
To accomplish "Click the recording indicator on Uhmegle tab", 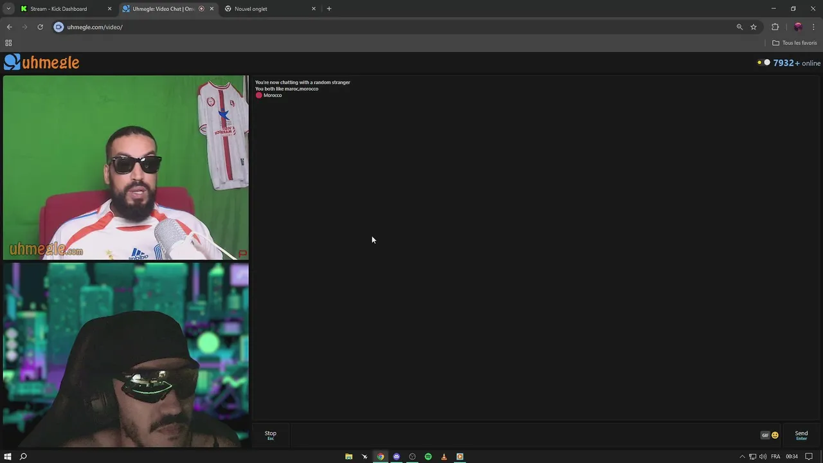I will tap(201, 9).
